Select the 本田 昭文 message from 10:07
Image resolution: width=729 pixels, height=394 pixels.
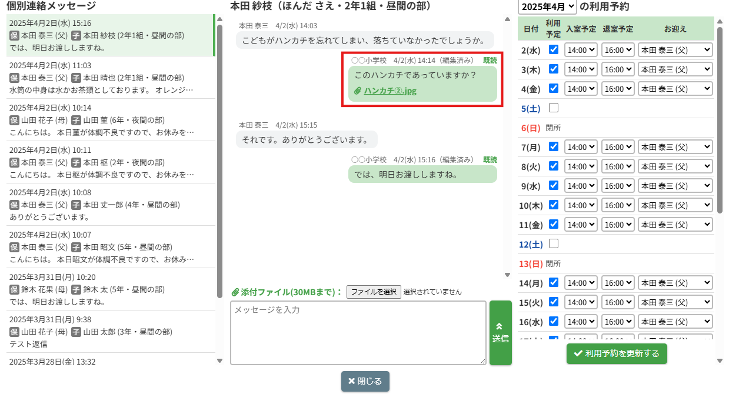click(x=109, y=247)
